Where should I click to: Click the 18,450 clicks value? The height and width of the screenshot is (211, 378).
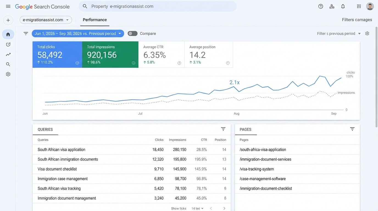click(158, 150)
